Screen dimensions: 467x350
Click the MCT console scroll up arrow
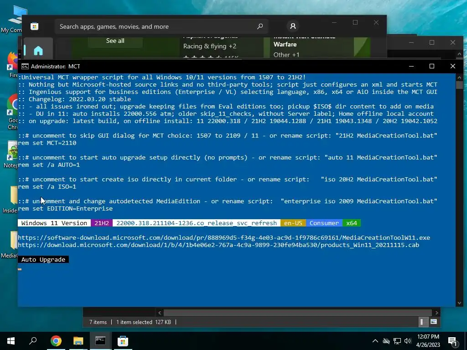point(459,77)
